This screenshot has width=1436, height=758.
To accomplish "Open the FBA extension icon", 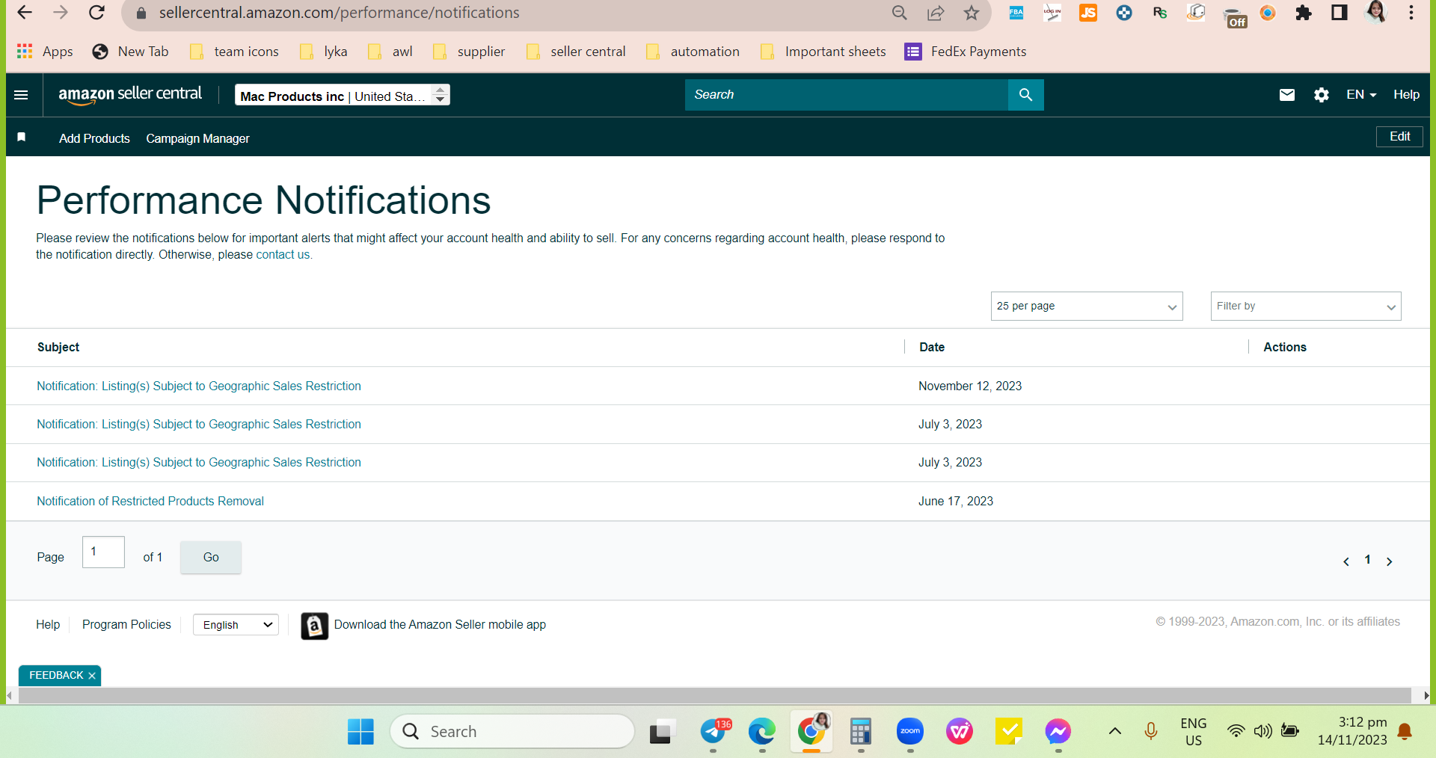I will [x=1016, y=13].
